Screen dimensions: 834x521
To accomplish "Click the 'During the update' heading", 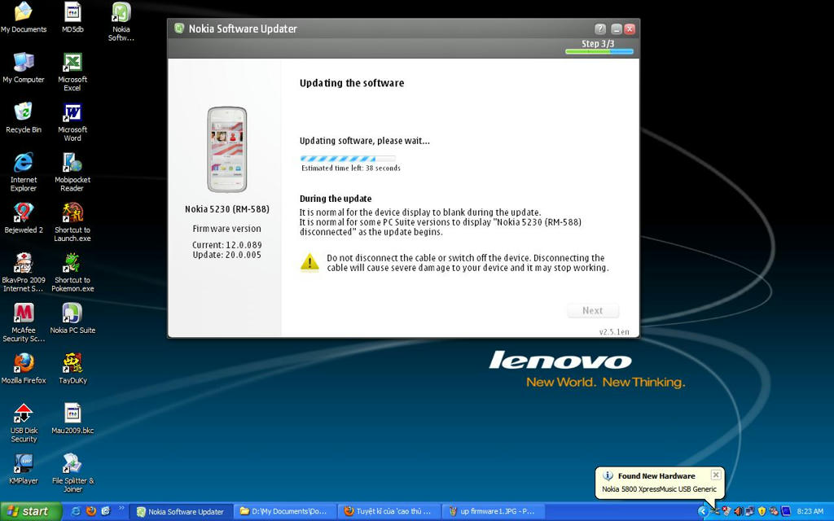I will pyautogui.click(x=336, y=199).
